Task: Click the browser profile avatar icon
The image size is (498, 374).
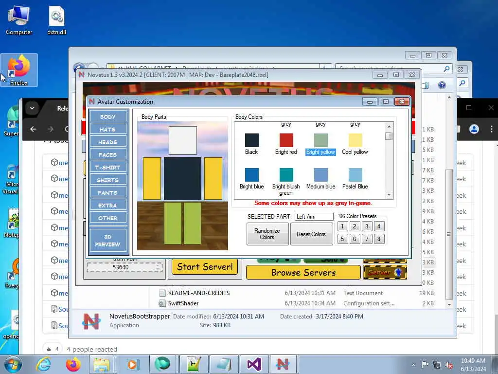Action: pos(474,129)
